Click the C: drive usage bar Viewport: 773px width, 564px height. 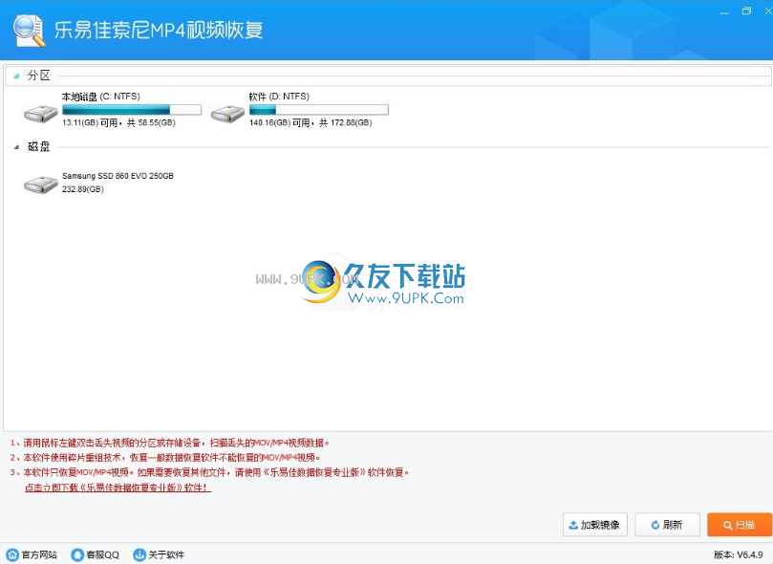coord(132,109)
